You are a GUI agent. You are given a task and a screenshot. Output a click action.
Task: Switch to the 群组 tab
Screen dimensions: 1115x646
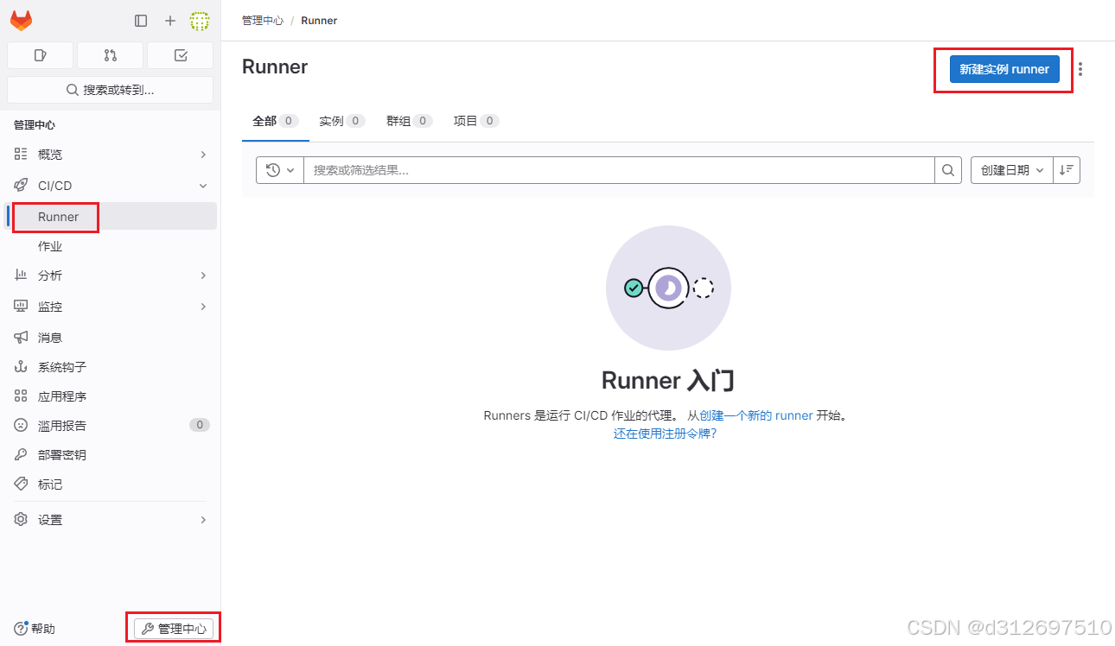[409, 121]
